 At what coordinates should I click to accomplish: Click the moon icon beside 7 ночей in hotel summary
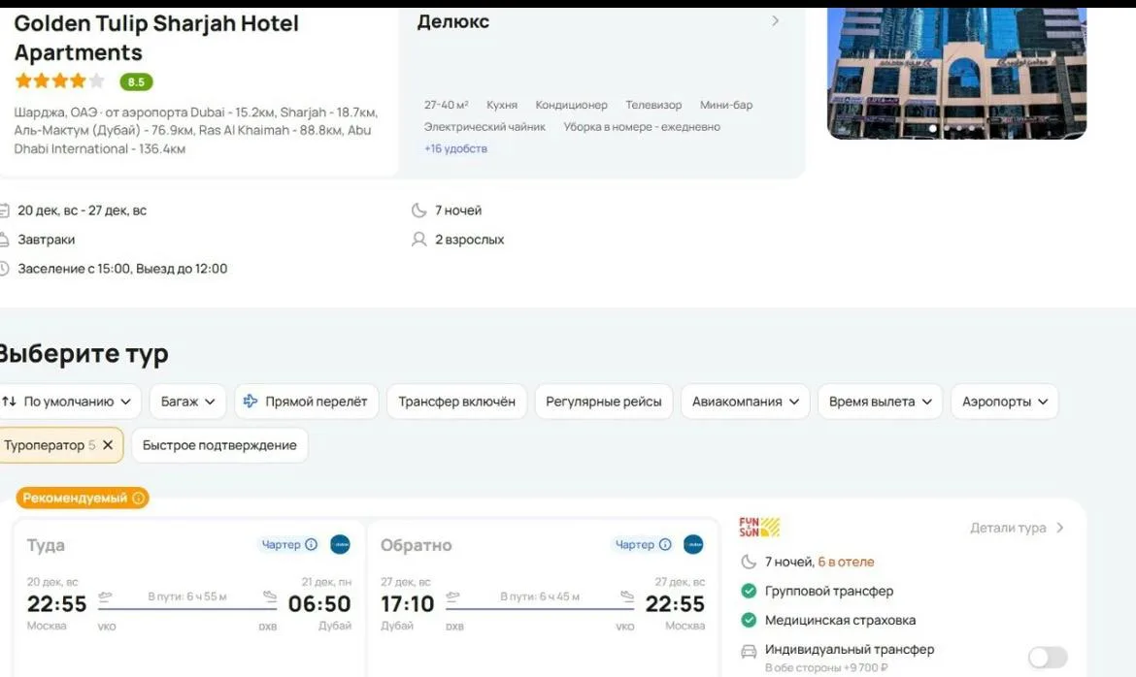tap(418, 210)
